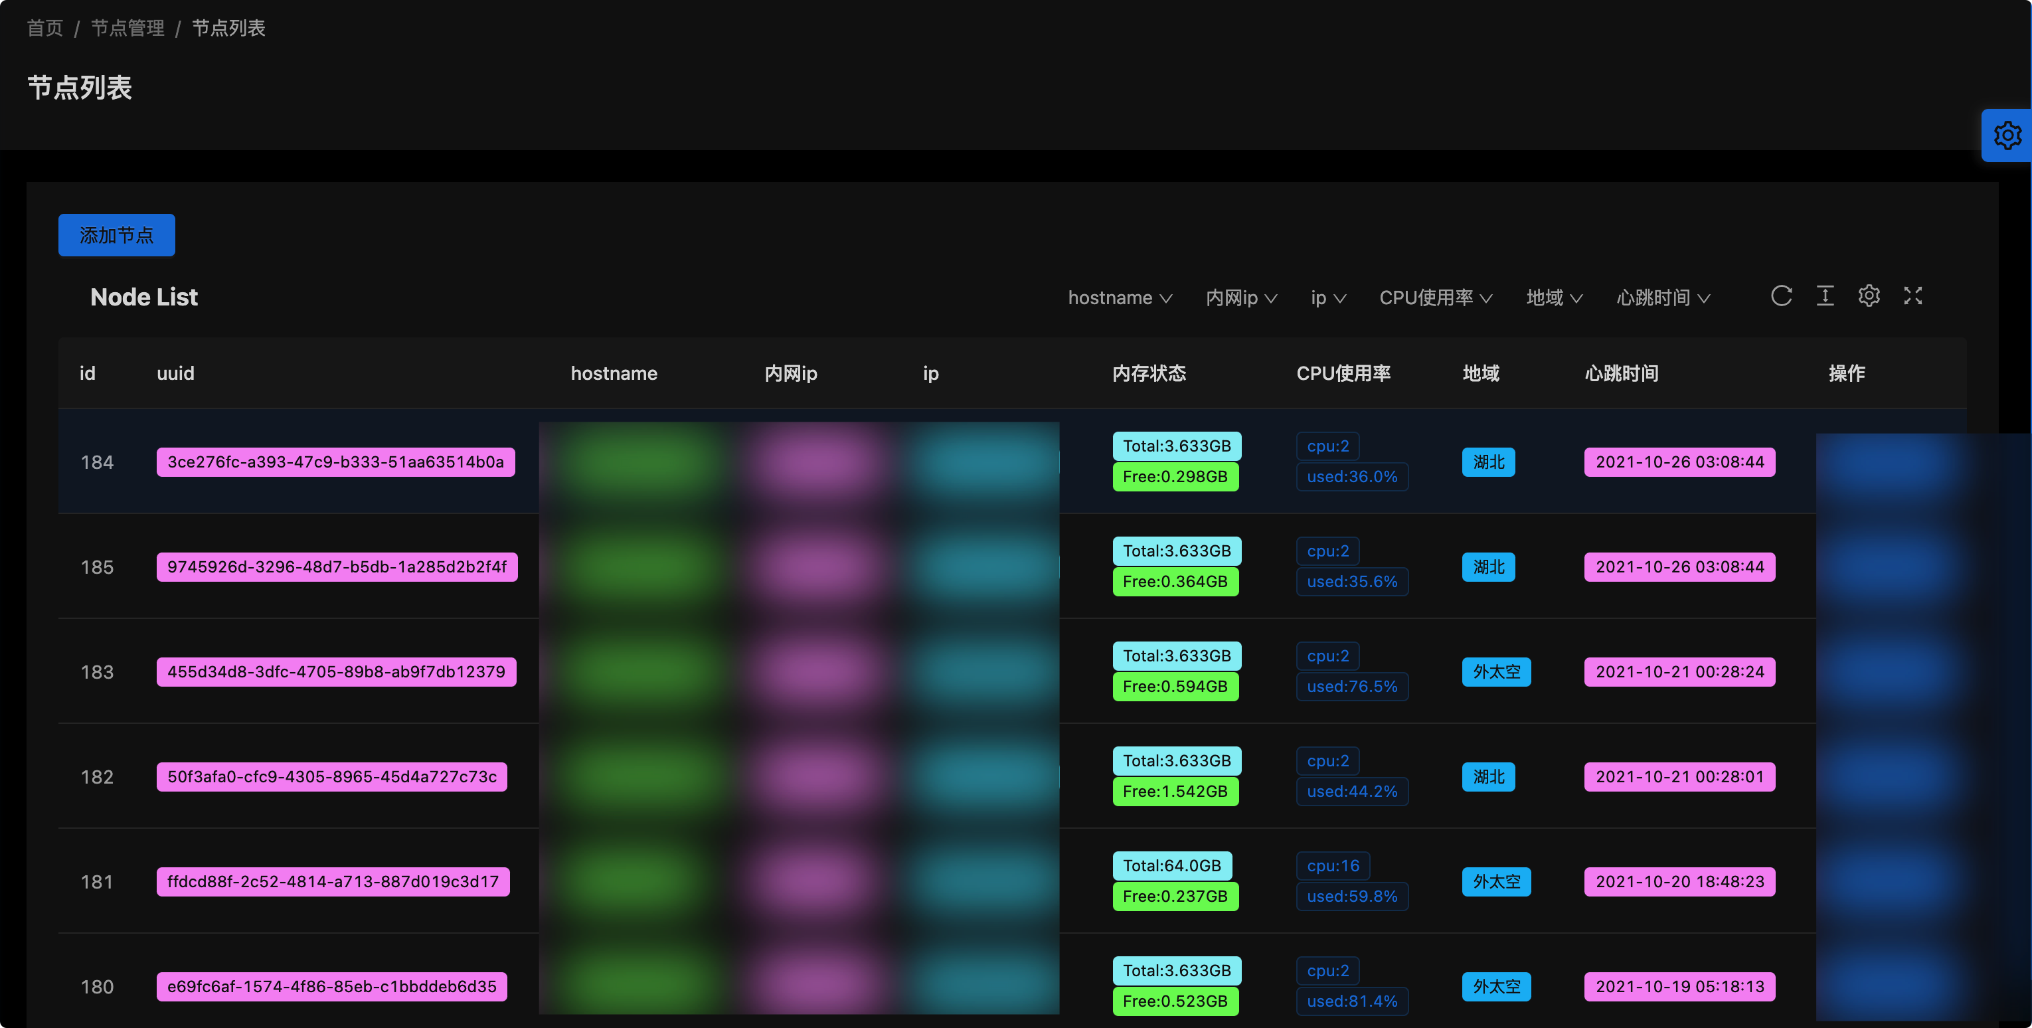Open the ip filter dropdown
2032x1028 pixels.
point(1327,298)
